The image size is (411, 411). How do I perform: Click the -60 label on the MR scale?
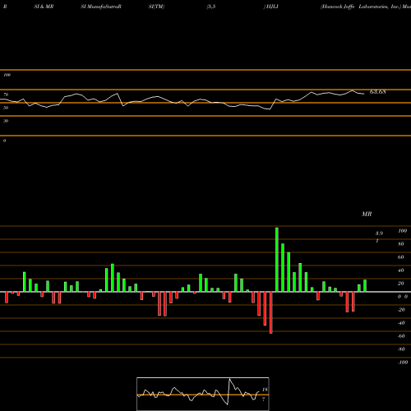pos(401,336)
